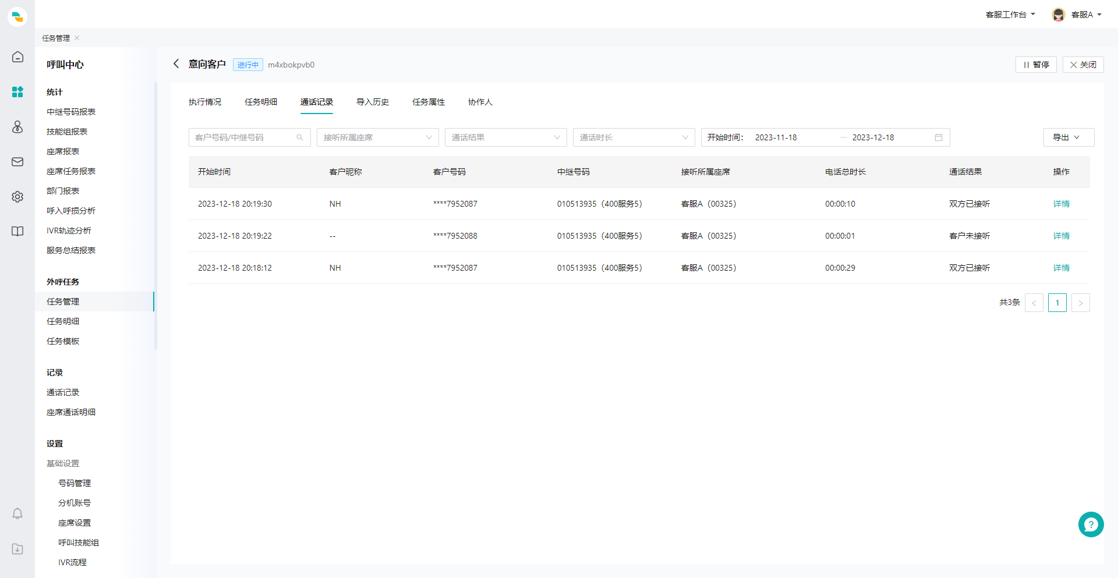Switch to the 执行情况 tab
Viewport: 1118px width, 578px height.
click(205, 102)
